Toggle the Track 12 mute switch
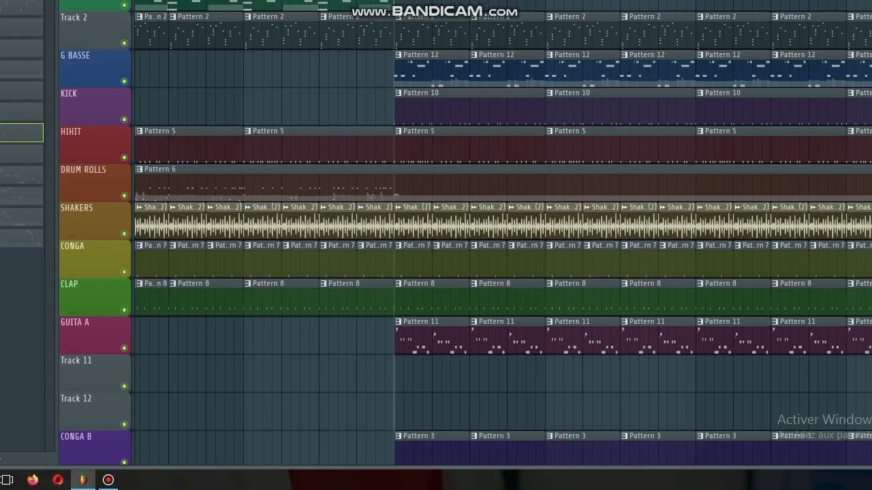Viewport: 872px width, 490px height. [x=124, y=425]
